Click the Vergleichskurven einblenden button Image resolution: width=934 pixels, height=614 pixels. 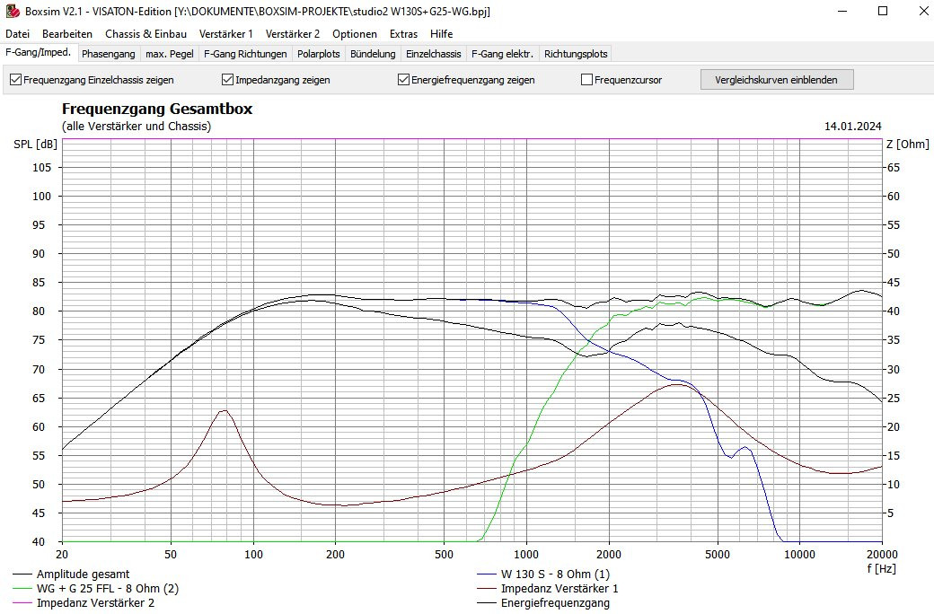(x=777, y=80)
